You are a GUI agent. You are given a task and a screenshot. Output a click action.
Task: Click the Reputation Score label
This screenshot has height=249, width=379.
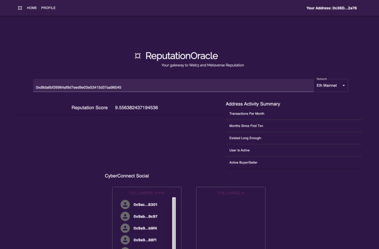tap(89, 108)
